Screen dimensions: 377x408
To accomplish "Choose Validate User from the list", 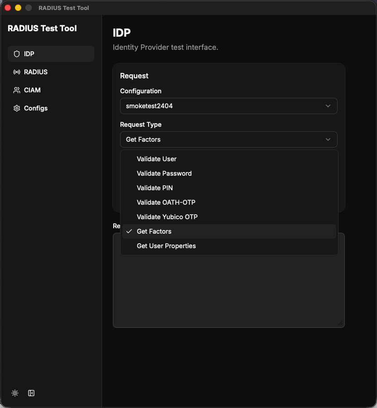I will click(229, 159).
